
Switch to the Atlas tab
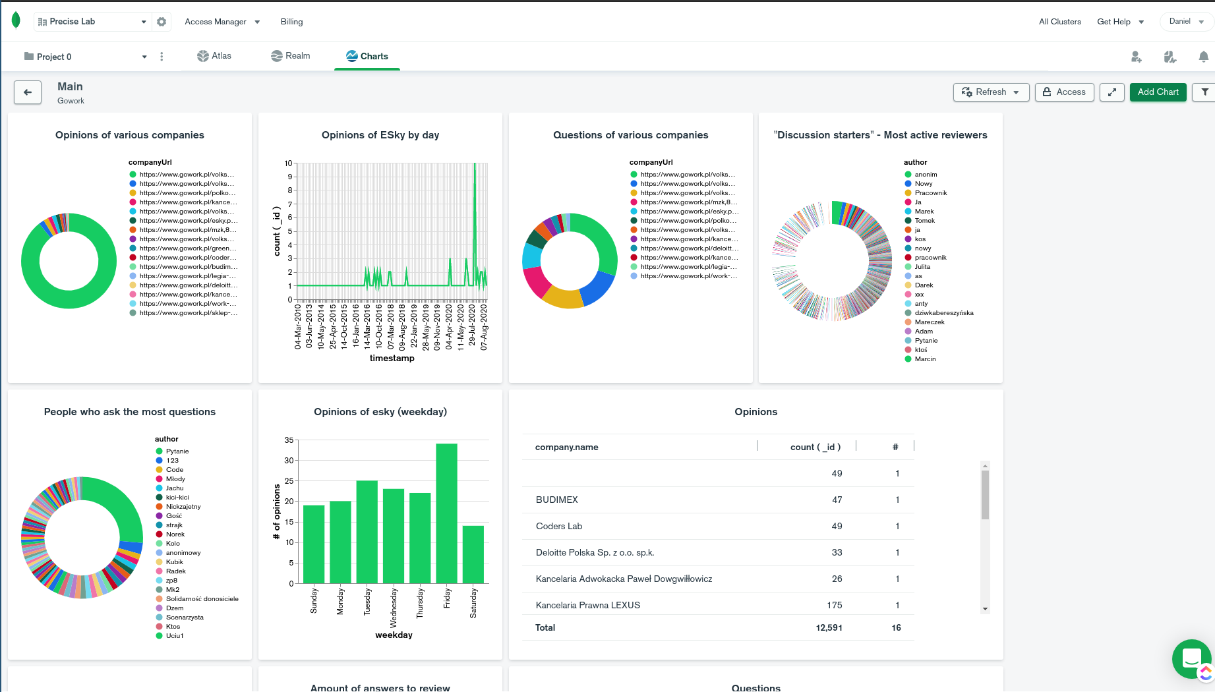pos(214,56)
